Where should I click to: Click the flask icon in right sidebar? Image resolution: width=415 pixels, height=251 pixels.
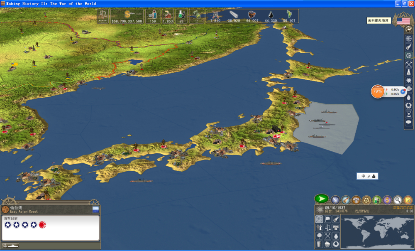click(409, 72)
